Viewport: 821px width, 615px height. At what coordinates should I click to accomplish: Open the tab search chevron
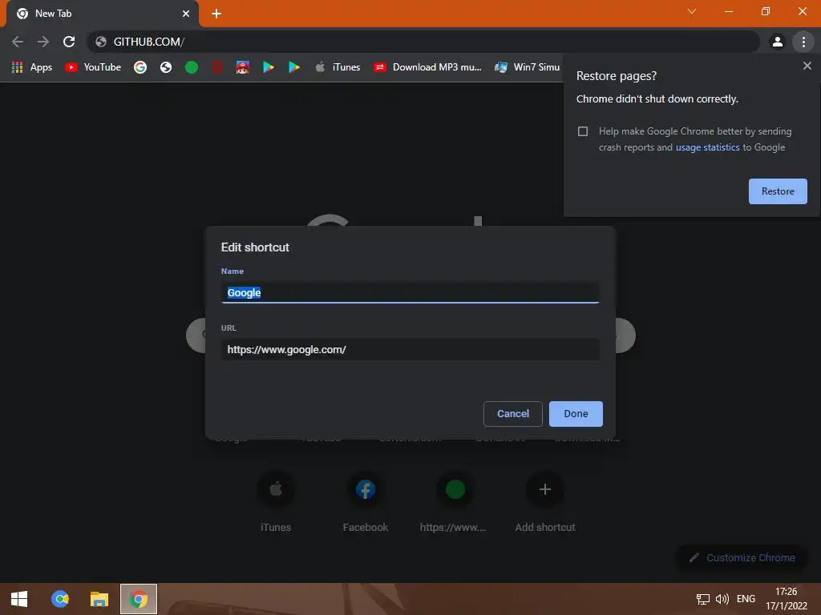tap(692, 11)
